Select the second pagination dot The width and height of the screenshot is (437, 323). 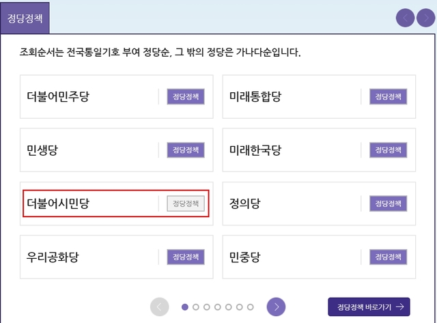coord(196,307)
